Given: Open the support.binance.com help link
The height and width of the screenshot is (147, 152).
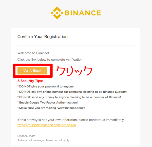Looking at the screenshot, I should coord(47,125).
